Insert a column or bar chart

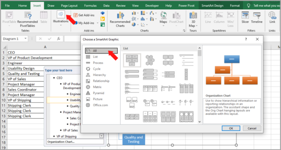(134, 13)
